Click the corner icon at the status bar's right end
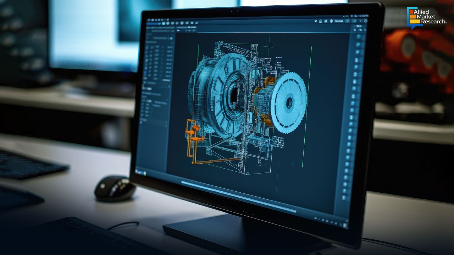The width and height of the screenshot is (454, 255). [344, 226]
